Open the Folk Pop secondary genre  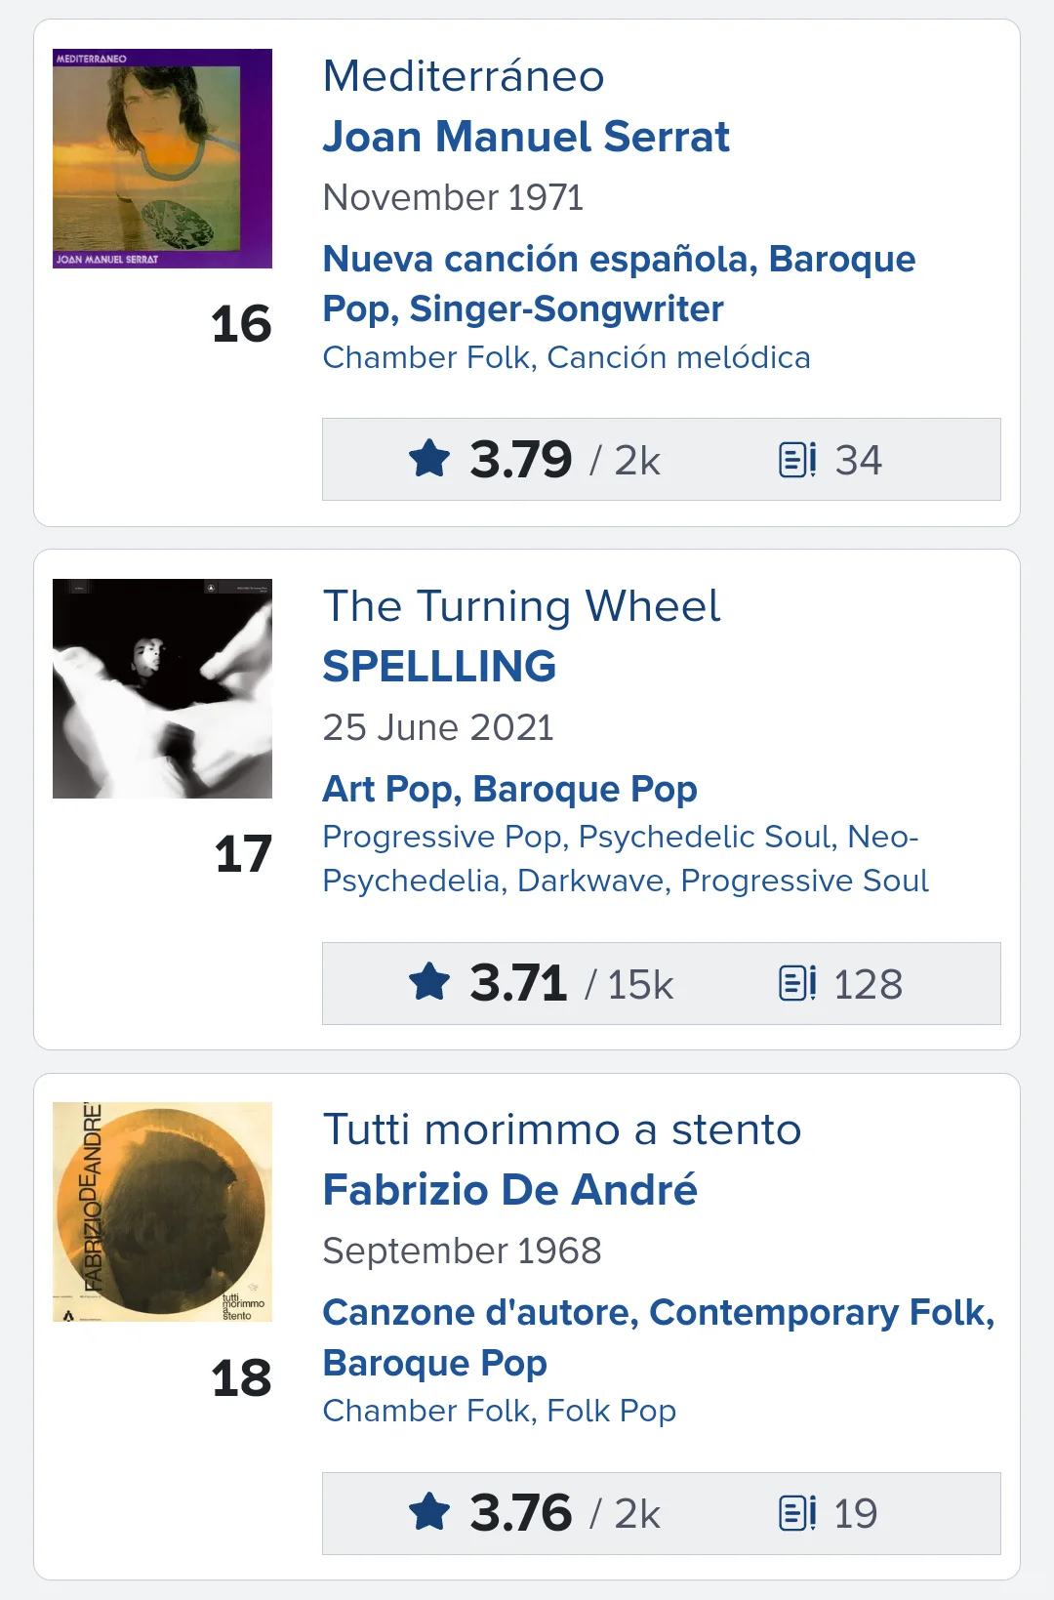tap(611, 1411)
